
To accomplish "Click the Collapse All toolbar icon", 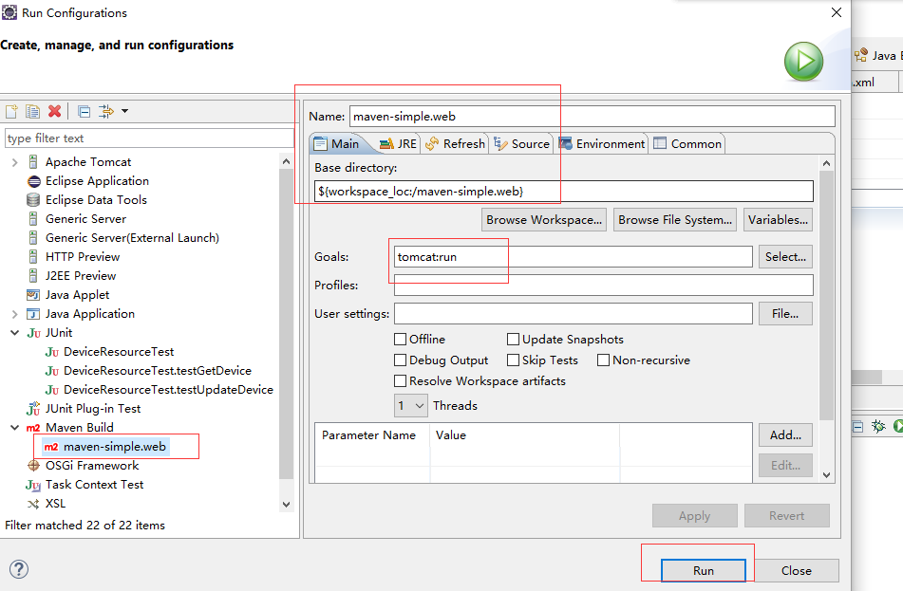I will (85, 111).
